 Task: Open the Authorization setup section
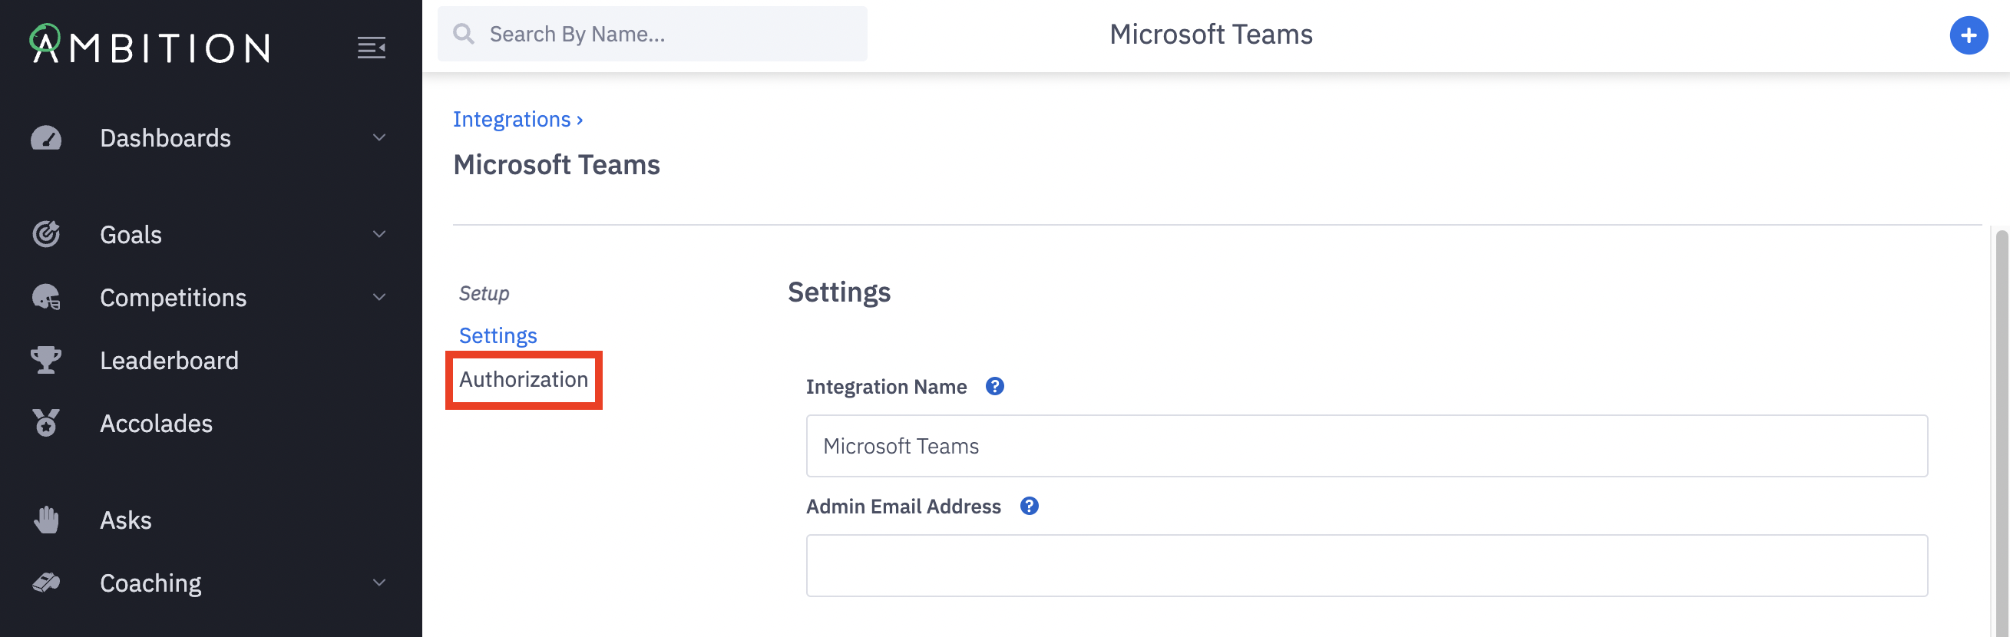click(523, 380)
